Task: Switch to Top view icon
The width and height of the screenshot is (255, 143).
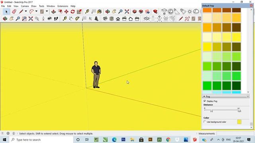Action: coord(112,19)
